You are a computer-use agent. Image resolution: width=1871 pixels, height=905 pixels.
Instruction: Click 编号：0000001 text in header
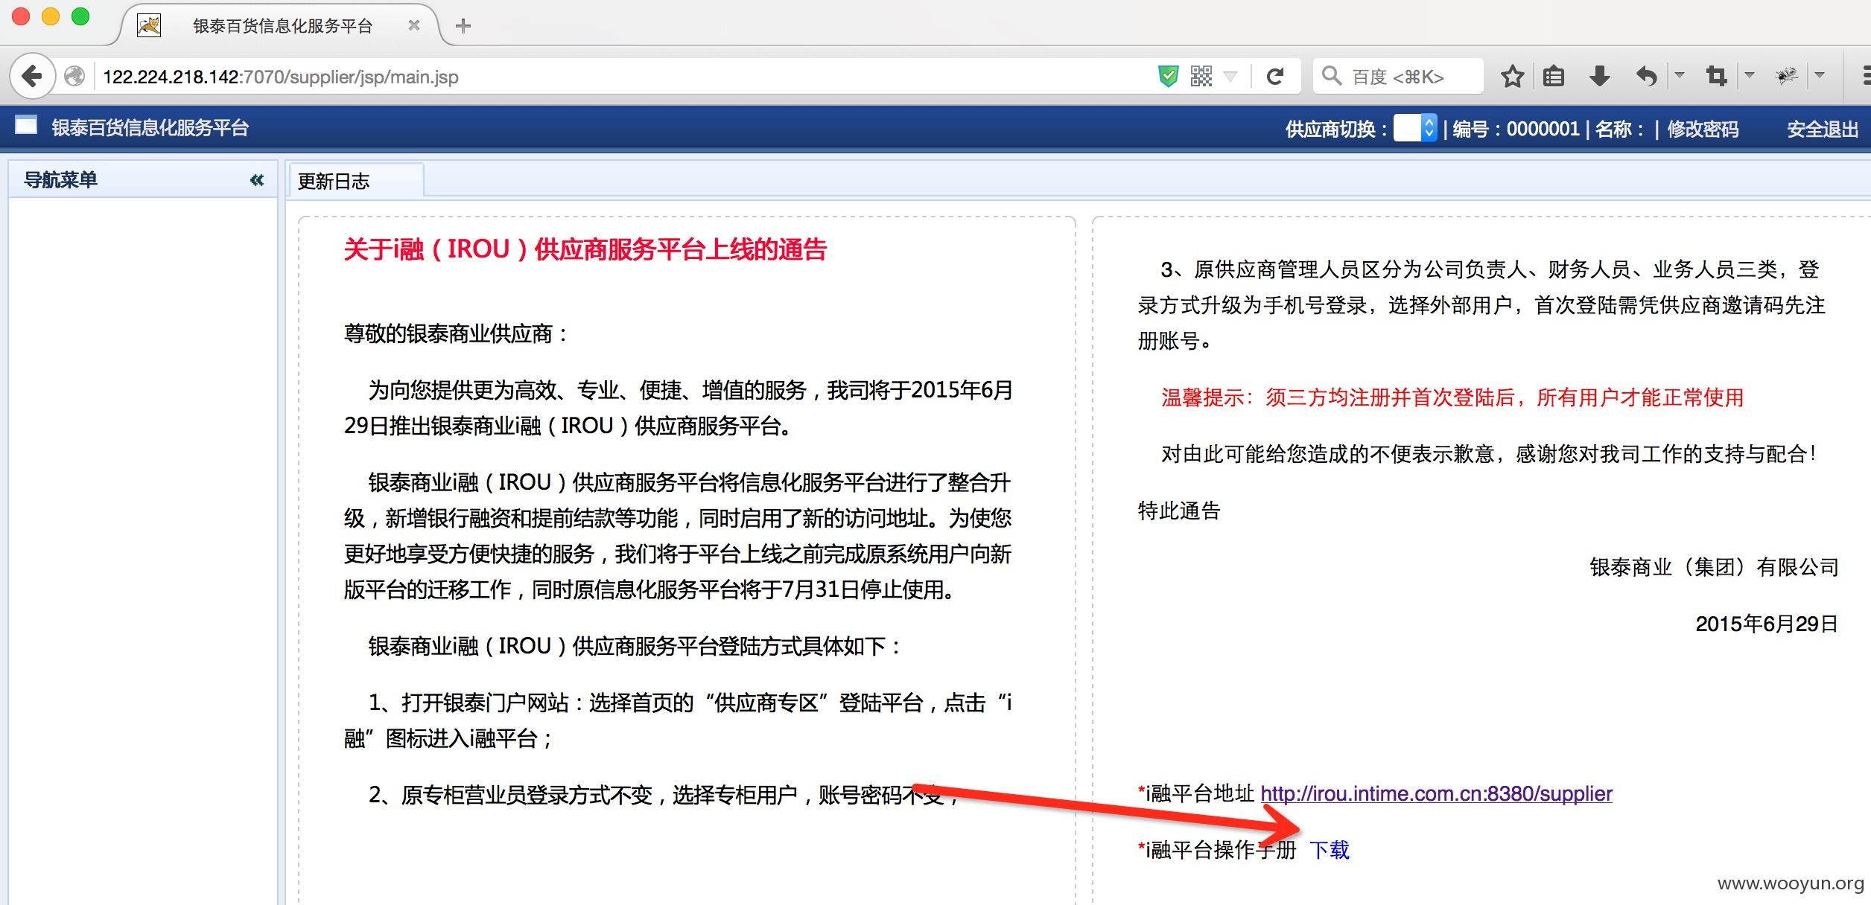pyautogui.click(x=1516, y=129)
